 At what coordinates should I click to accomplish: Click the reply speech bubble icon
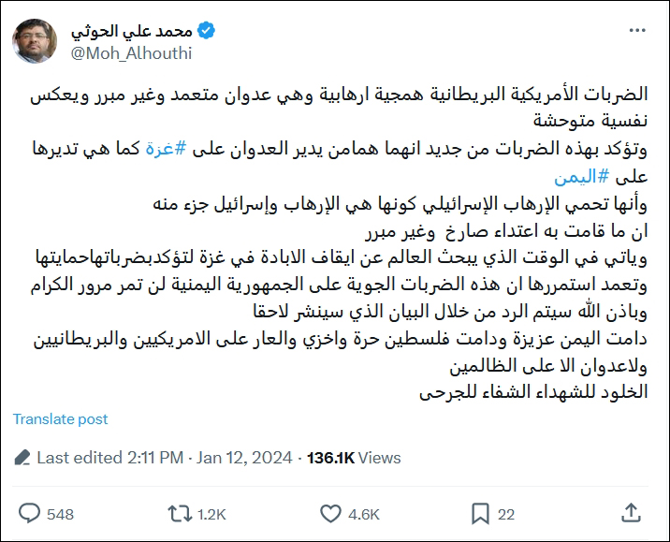pos(30,514)
